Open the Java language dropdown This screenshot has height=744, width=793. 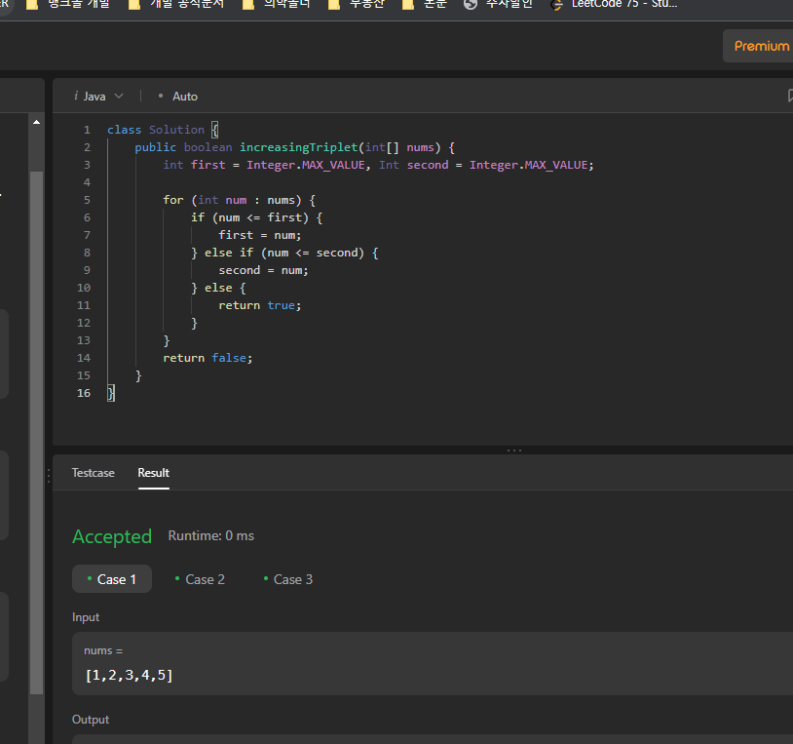click(x=98, y=97)
